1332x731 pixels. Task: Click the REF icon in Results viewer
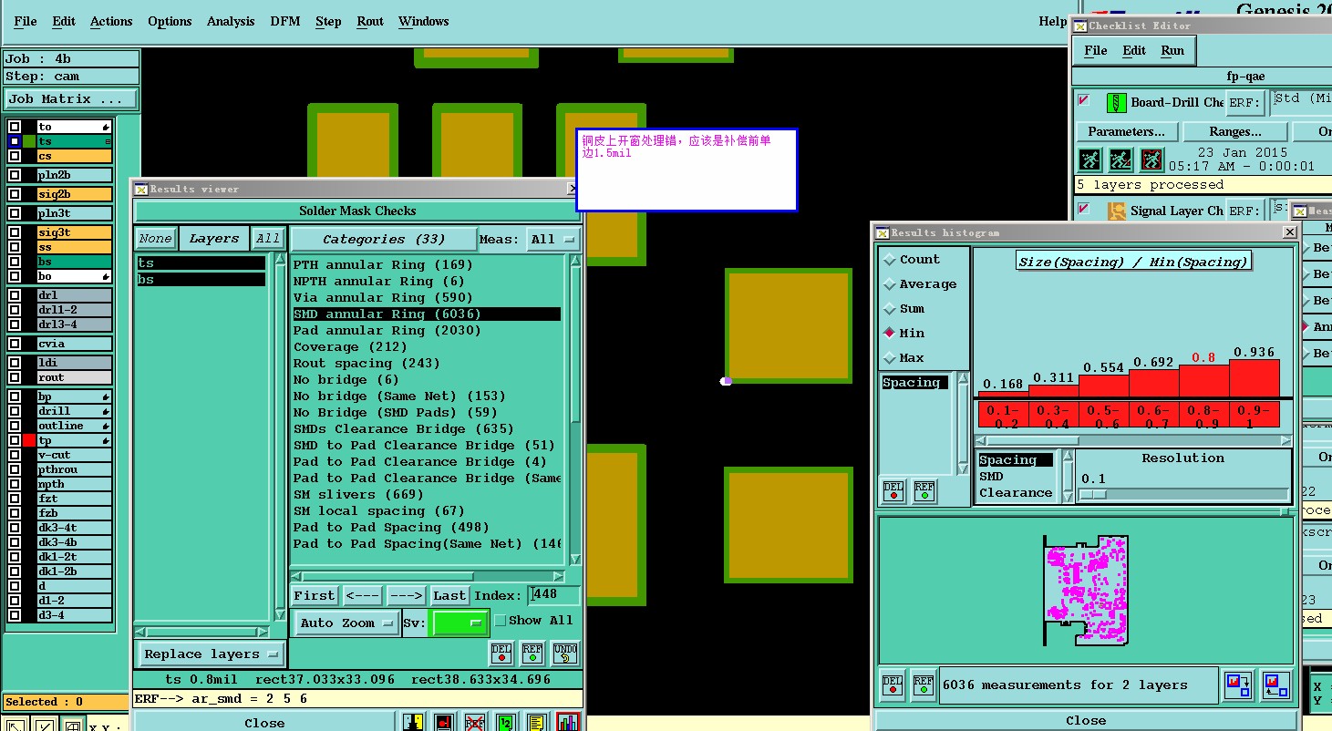(532, 654)
